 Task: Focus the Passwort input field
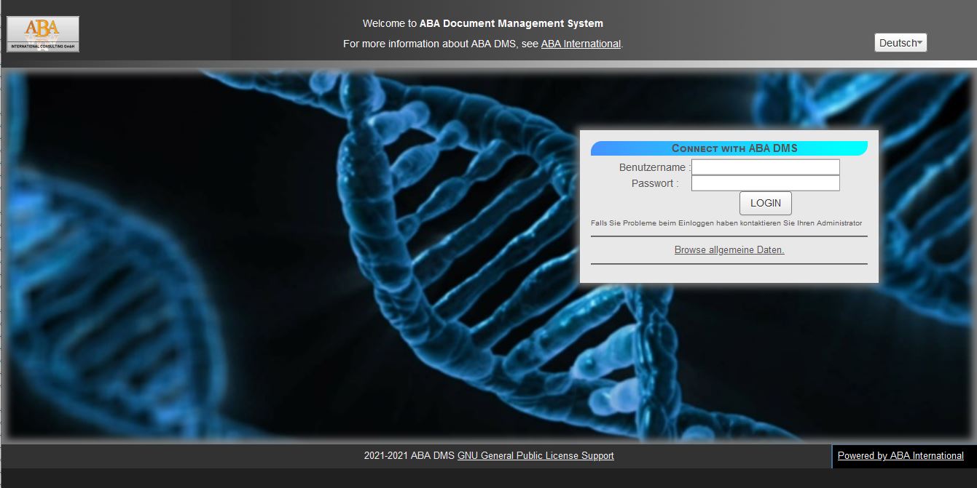coord(766,183)
